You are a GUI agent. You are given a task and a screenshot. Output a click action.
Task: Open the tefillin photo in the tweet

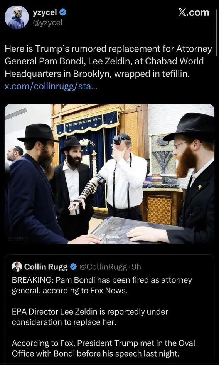pyautogui.click(x=109, y=174)
